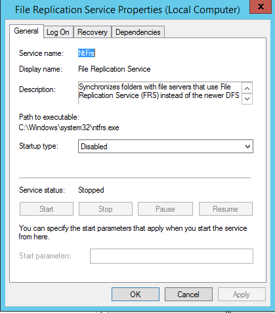Switch to the Log On tab
Viewport: 275px width, 313px height.
(58, 32)
